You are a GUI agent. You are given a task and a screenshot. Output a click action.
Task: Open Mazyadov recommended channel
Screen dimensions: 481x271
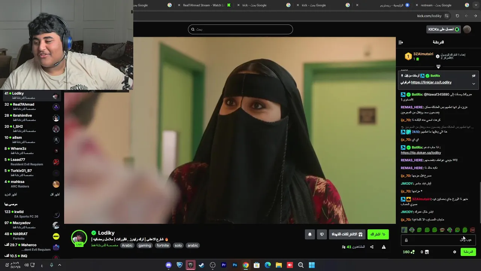(32, 225)
